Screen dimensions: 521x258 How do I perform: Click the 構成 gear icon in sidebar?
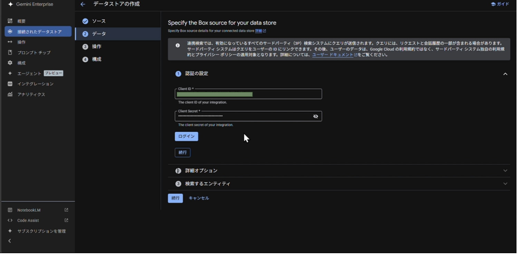coord(10,63)
